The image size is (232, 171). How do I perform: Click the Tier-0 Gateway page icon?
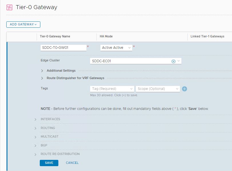pyautogui.click(x=9, y=7)
